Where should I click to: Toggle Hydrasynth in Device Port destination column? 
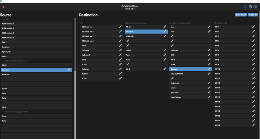pos(191,83)
